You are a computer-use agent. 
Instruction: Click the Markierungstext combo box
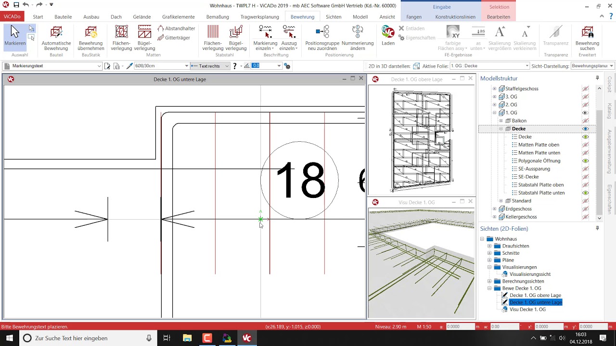point(52,66)
